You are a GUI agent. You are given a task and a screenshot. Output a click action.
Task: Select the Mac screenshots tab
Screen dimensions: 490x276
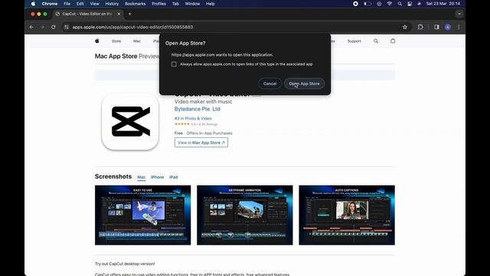click(x=141, y=177)
